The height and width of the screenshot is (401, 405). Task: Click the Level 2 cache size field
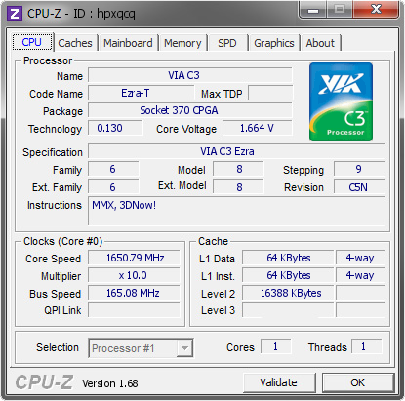tap(288, 293)
